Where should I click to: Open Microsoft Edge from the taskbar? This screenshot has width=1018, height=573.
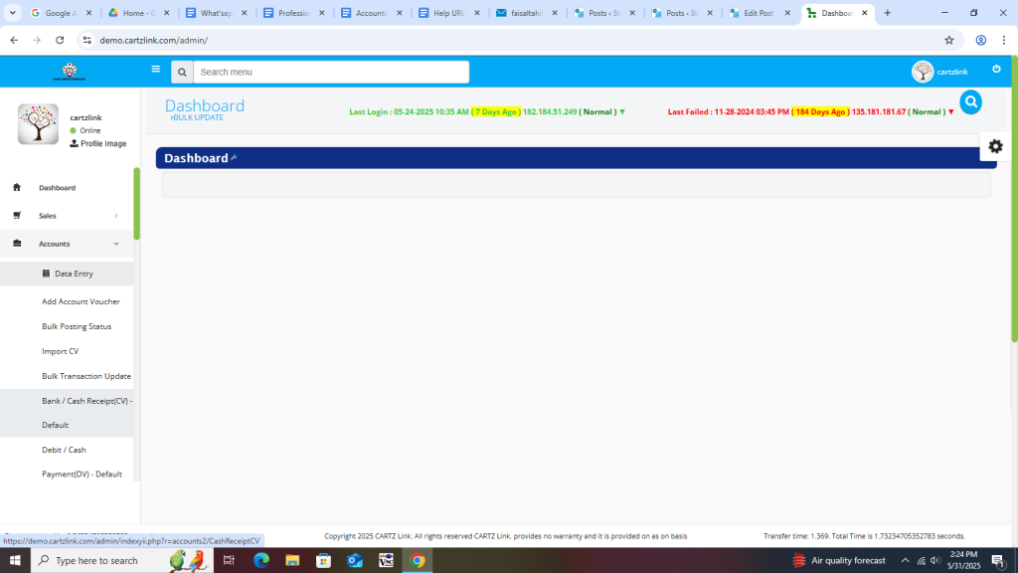[x=261, y=561]
